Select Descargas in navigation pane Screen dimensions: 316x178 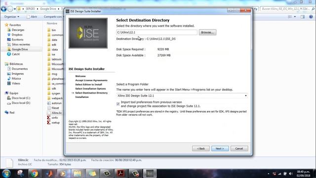click(18, 30)
